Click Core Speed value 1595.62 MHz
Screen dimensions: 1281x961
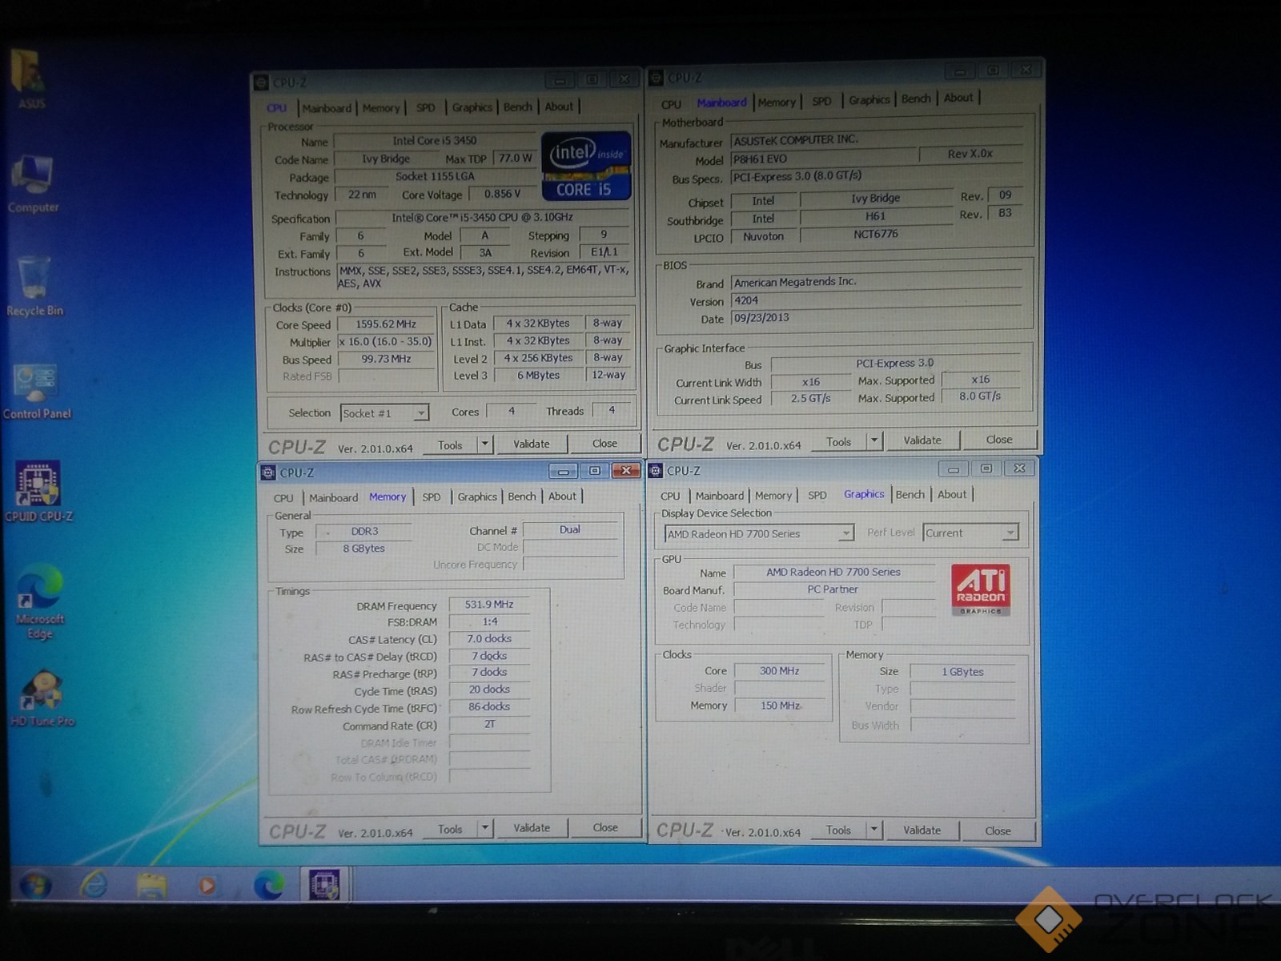(x=386, y=324)
